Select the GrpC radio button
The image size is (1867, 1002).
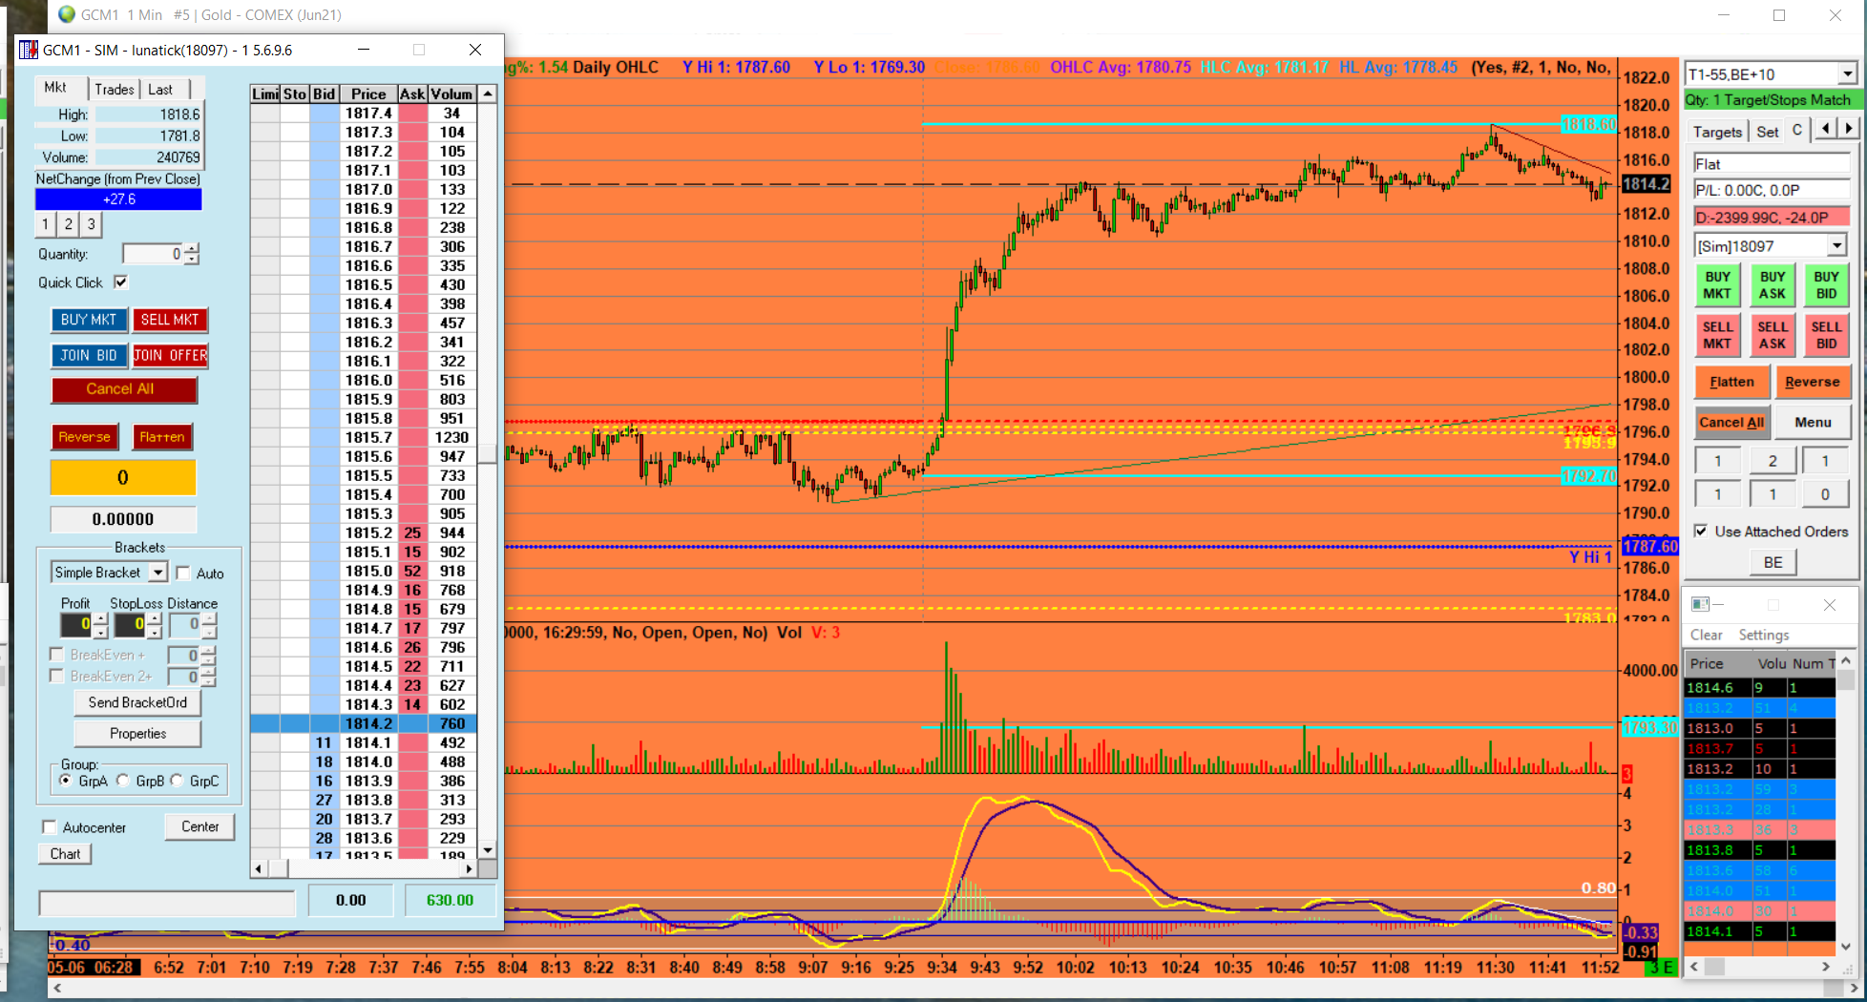(177, 781)
